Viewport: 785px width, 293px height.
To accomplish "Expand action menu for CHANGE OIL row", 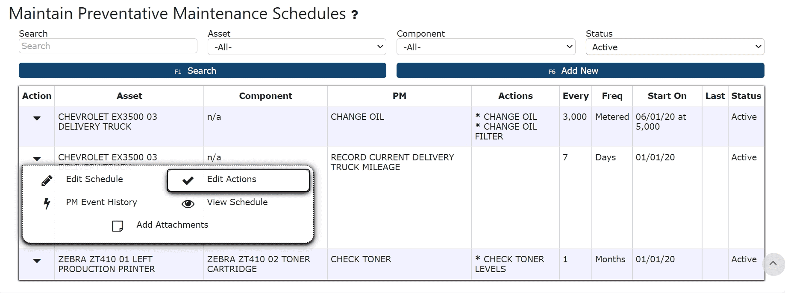I will 37,118.
